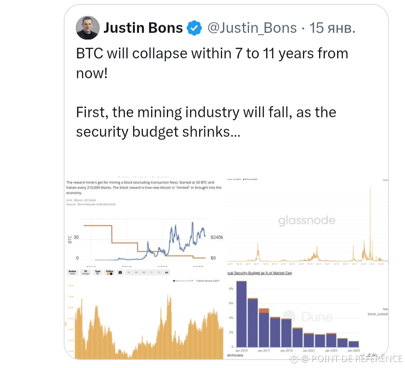Screen dimensions: 405x368
Task: Open Security Budget as % of Market Cap title
Action: tap(259, 273)
